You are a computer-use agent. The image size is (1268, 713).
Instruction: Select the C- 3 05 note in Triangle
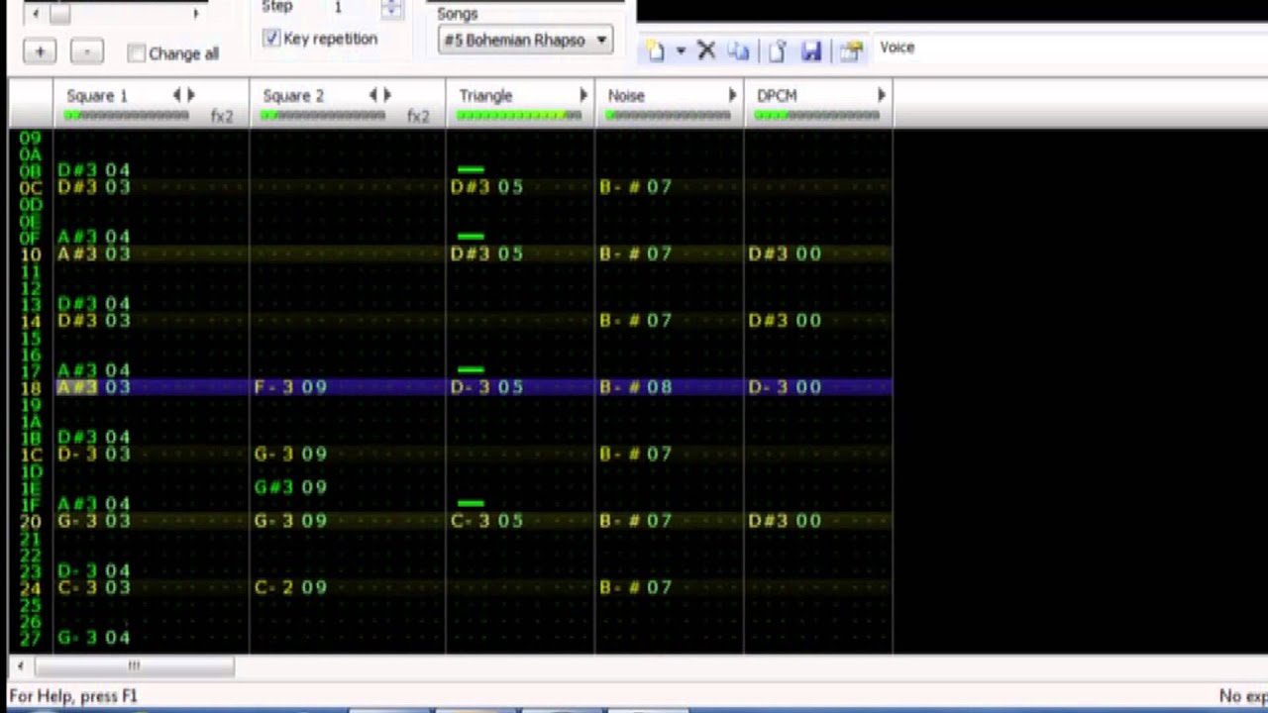click(486, 521)
